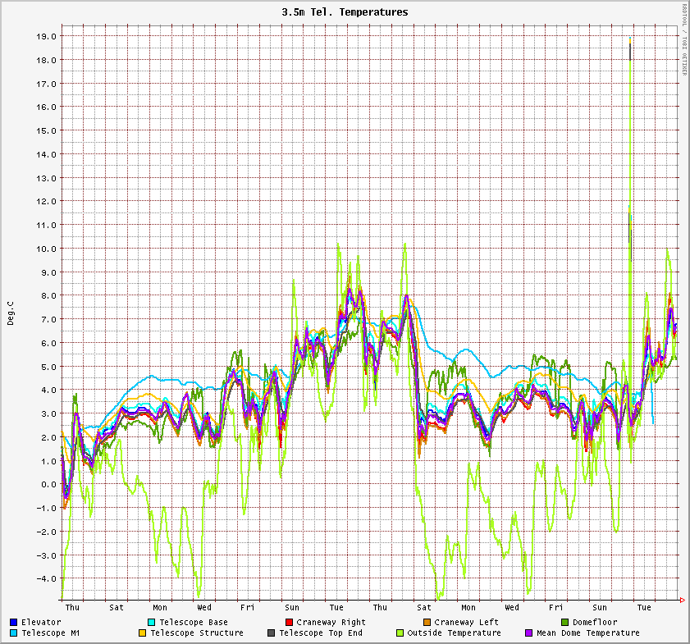Click the red arrow at x-axis end
Screen dimensions: 690x644
point(683,601)
